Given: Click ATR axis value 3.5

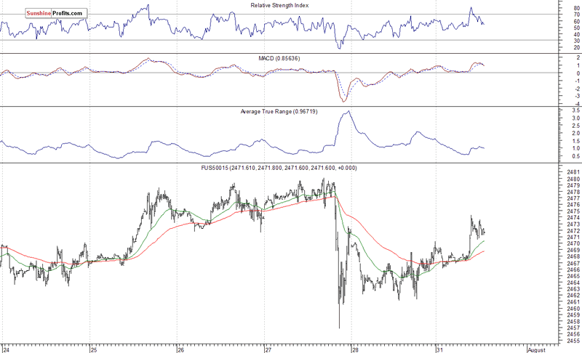Looking at the screenshot, I should pyautogui.click(x=576, y=110).
